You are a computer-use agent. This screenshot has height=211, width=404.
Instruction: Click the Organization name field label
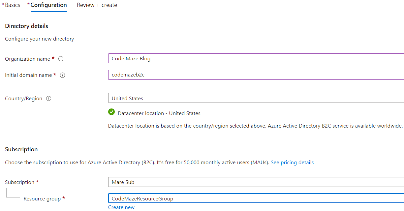[x=28, y=59]
